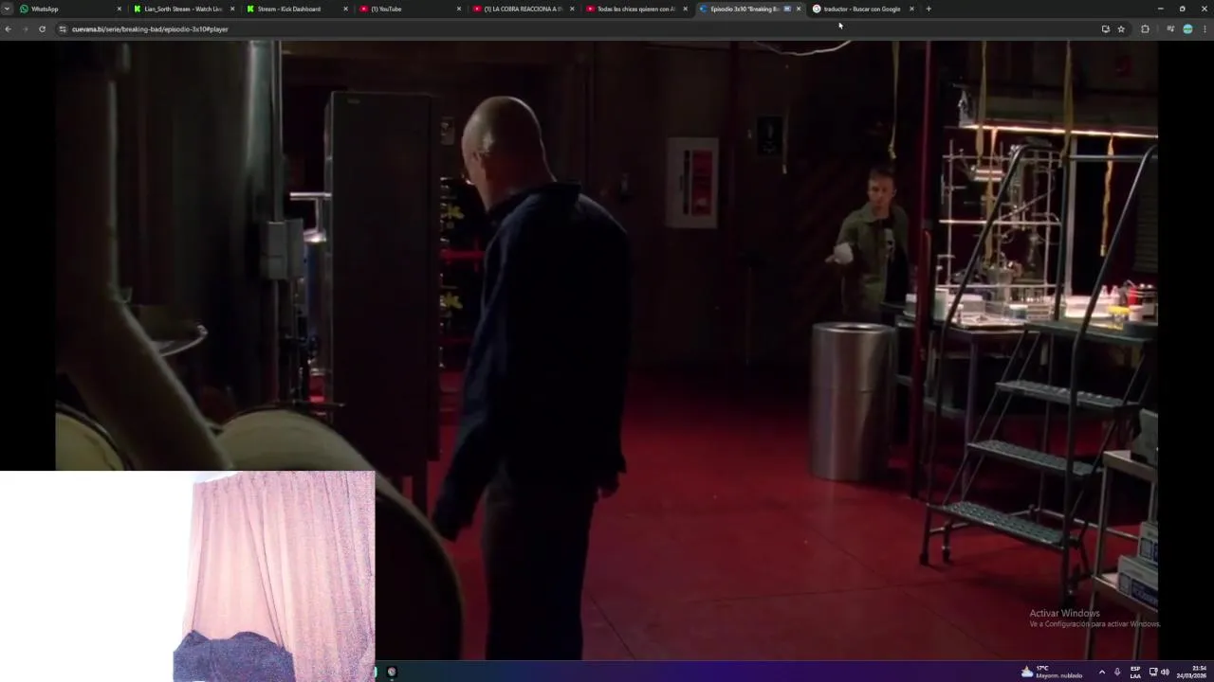Close the Episodio 3x10 tab
The height and width of the screenshot is (682, 1214).
tap(799, 9)
